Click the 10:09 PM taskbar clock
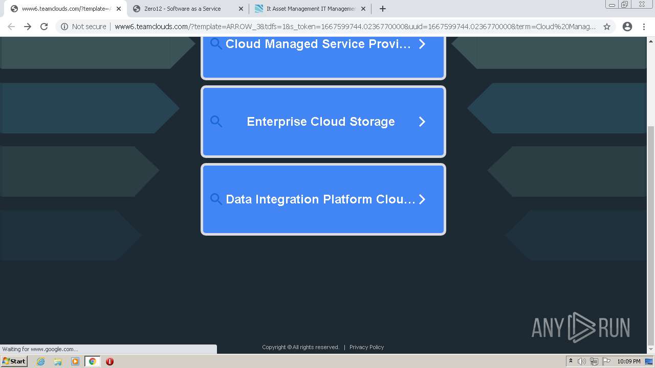 (629, 361)
